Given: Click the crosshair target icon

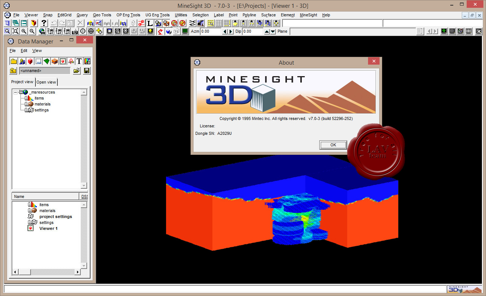Looking at the screenshot, I should coord(83,31).
